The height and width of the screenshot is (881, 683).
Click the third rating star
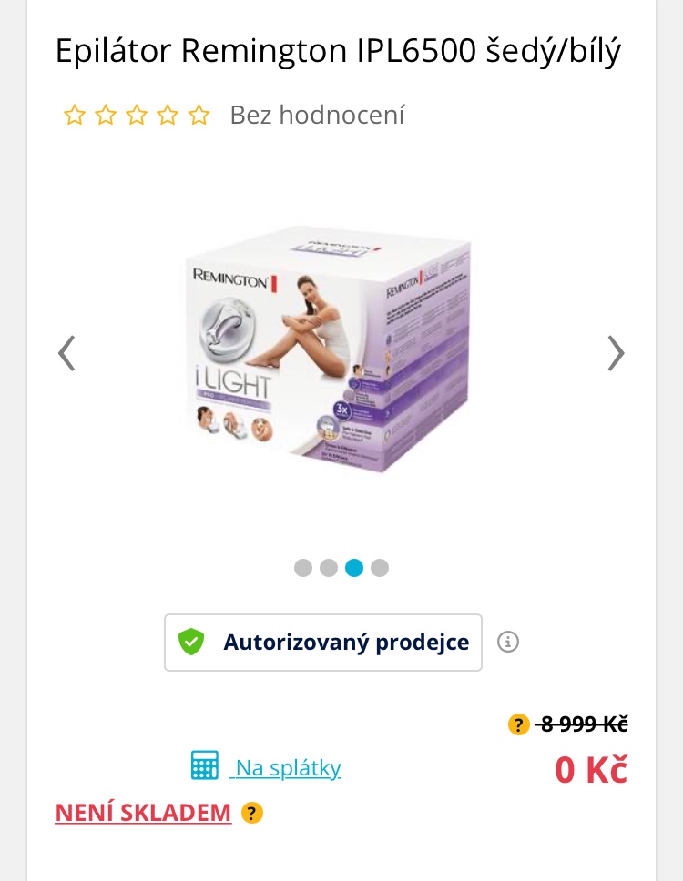point(137,116)
